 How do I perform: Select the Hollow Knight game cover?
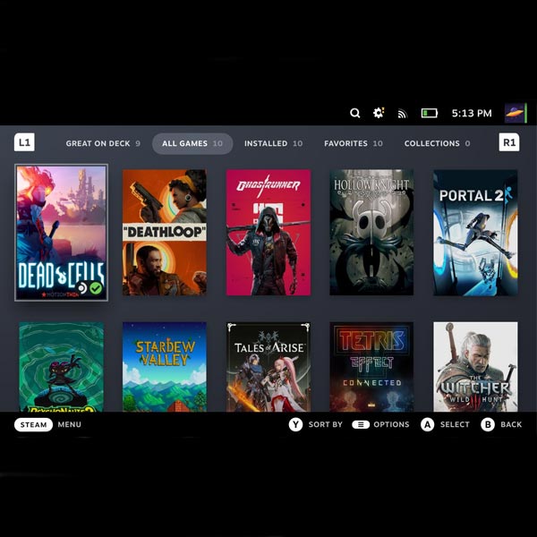point(371,232)
